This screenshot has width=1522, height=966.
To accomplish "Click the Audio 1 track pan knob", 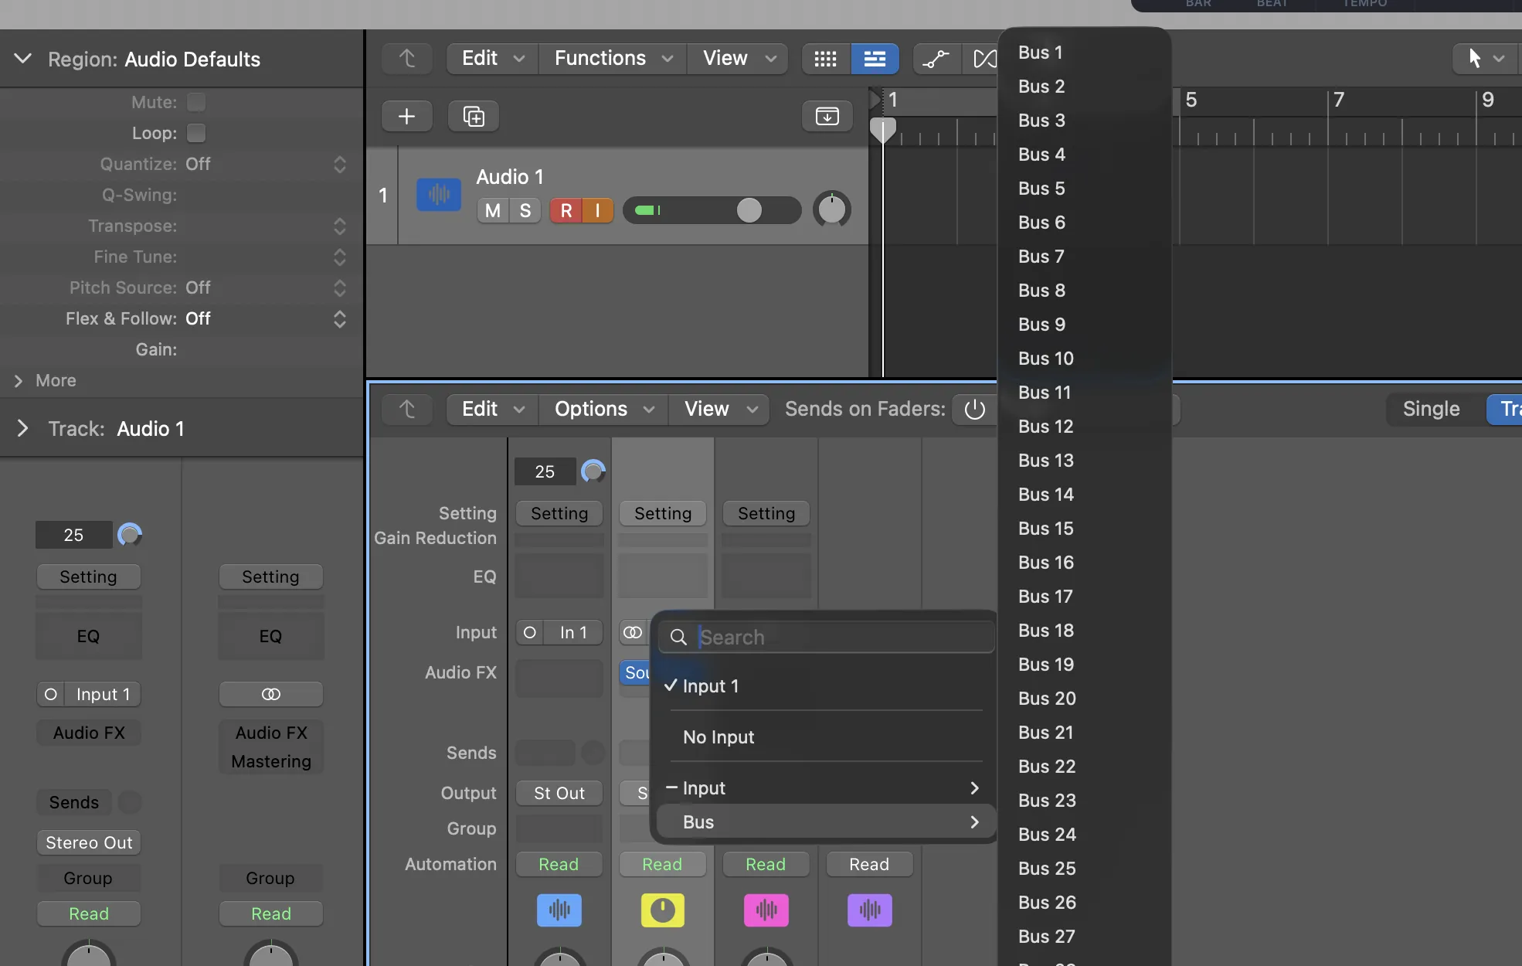I will pyautogui.click(x=832, y=209).
